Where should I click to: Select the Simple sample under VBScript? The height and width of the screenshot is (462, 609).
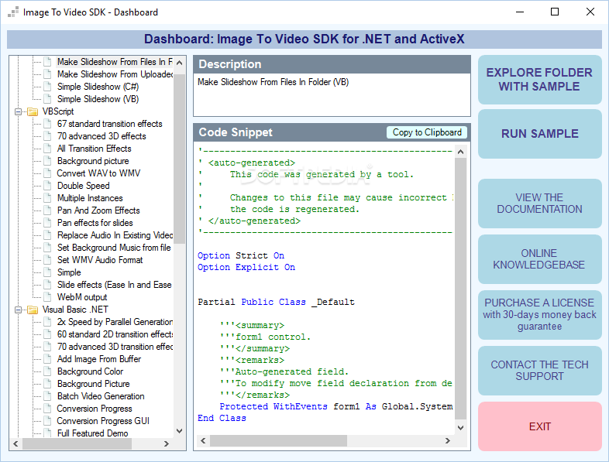(69, 272)
